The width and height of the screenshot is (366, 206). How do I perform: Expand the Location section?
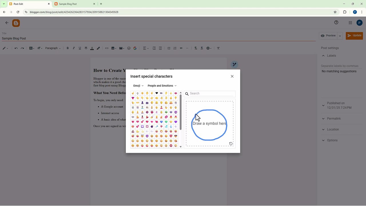(x=323, y=129)
